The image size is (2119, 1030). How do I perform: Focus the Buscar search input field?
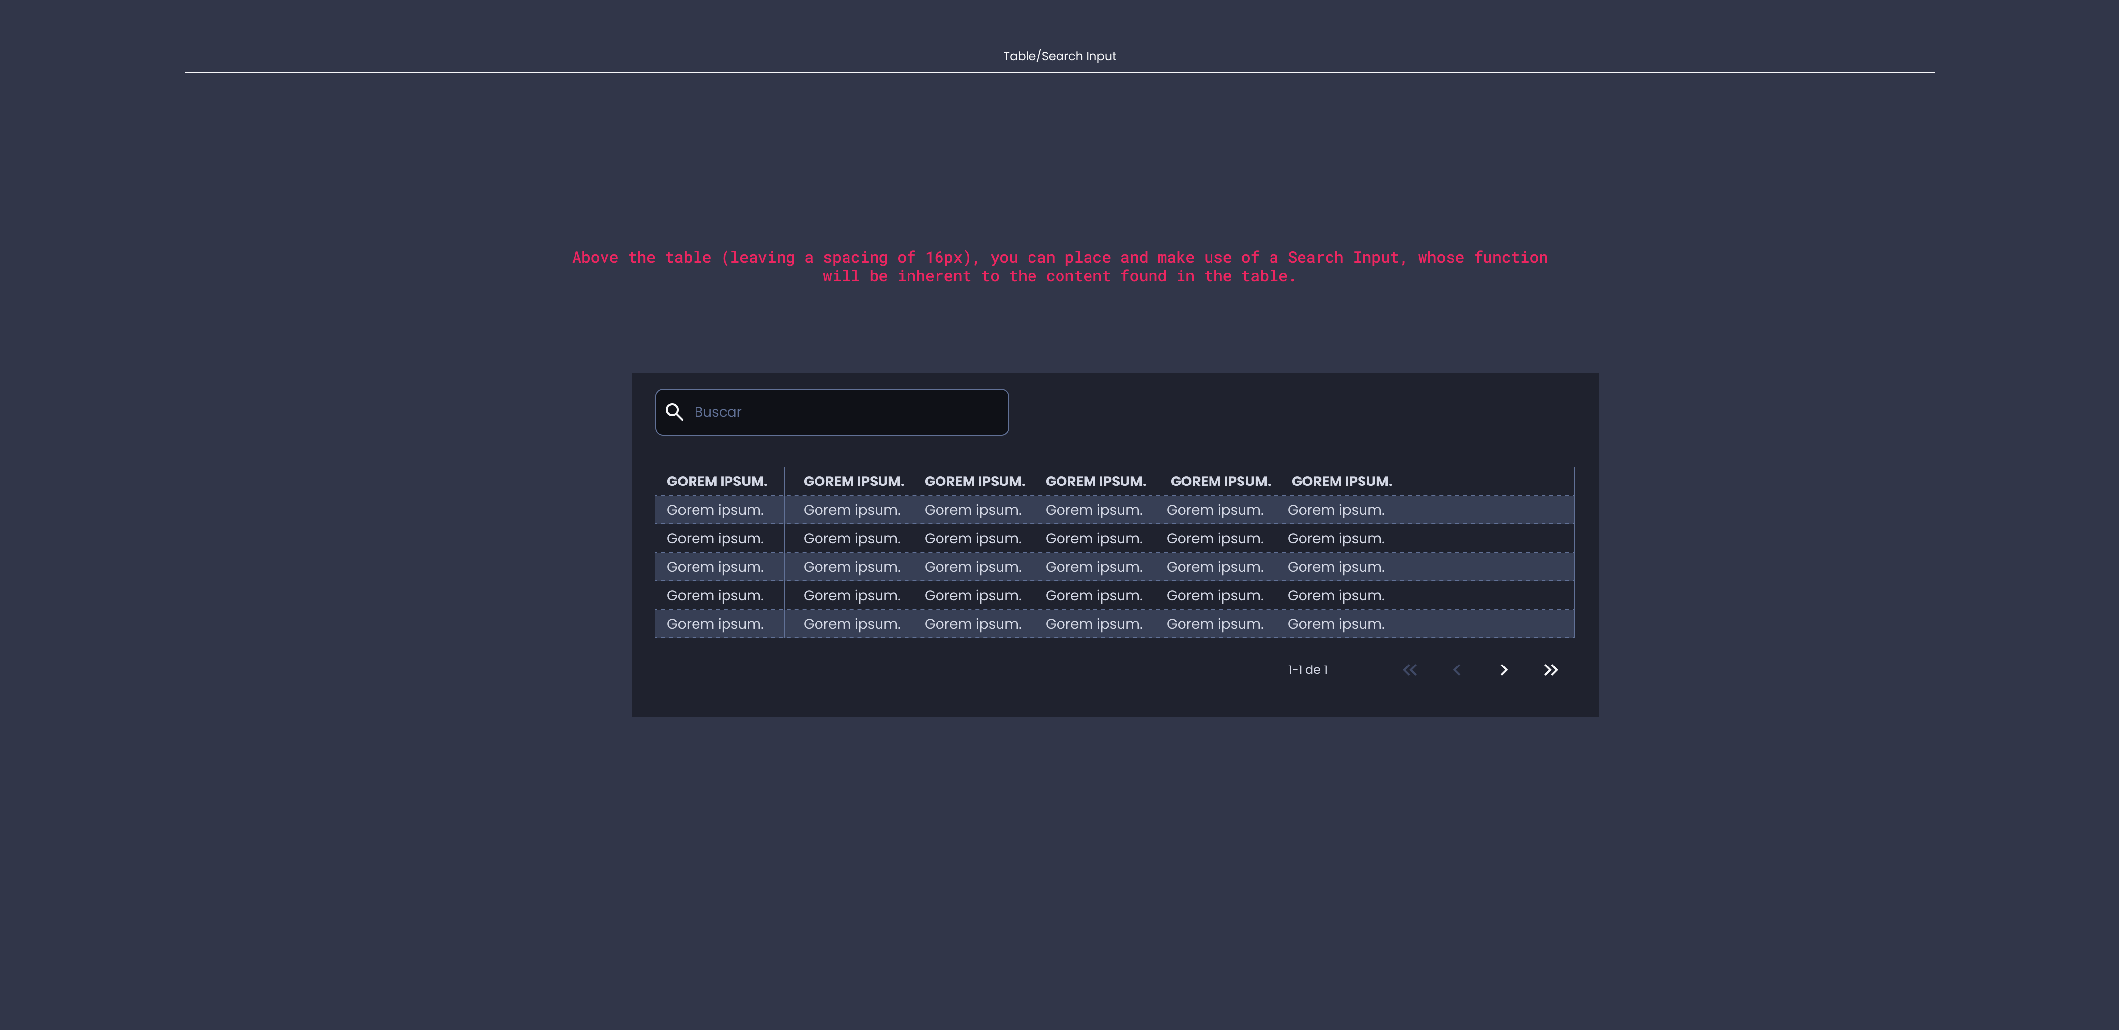point(832,412)
